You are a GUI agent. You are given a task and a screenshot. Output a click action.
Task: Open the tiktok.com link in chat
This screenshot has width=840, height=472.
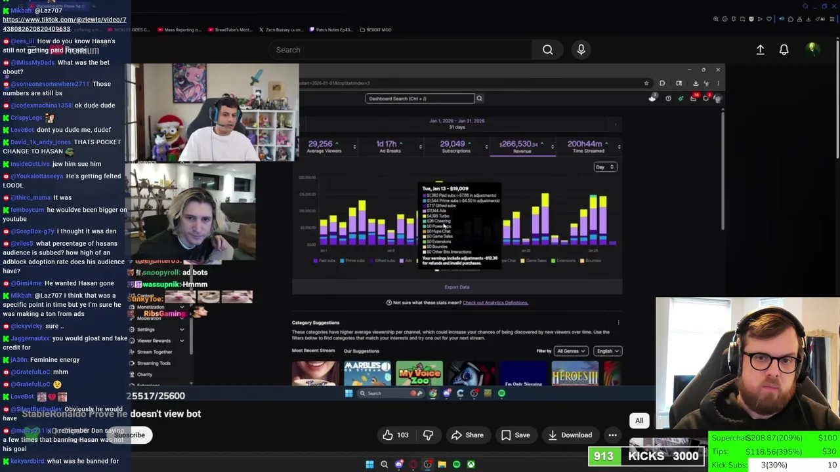(64, 24)
